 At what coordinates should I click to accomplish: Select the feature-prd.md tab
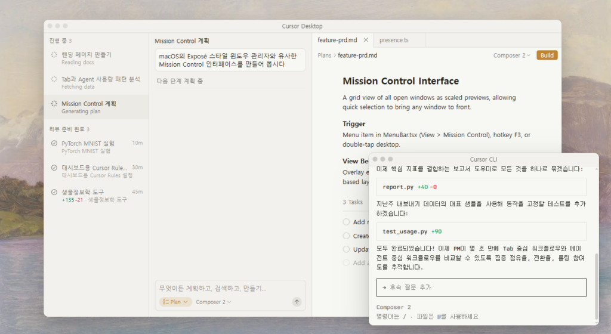(337, 41)
